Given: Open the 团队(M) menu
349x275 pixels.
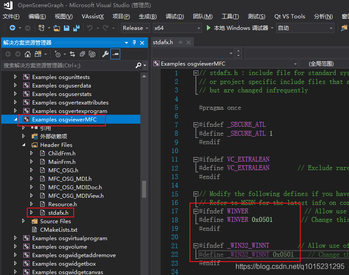Looking at the screenshot, I should 202,17.
